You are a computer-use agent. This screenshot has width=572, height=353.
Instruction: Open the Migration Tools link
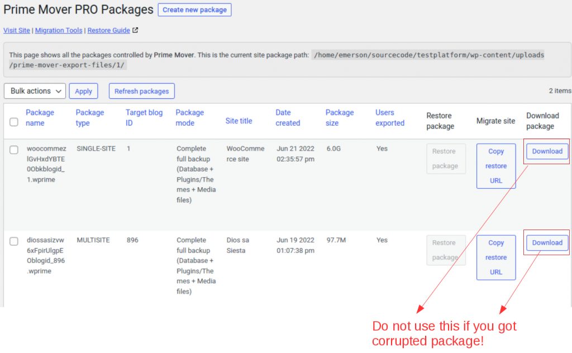(59, 30)
